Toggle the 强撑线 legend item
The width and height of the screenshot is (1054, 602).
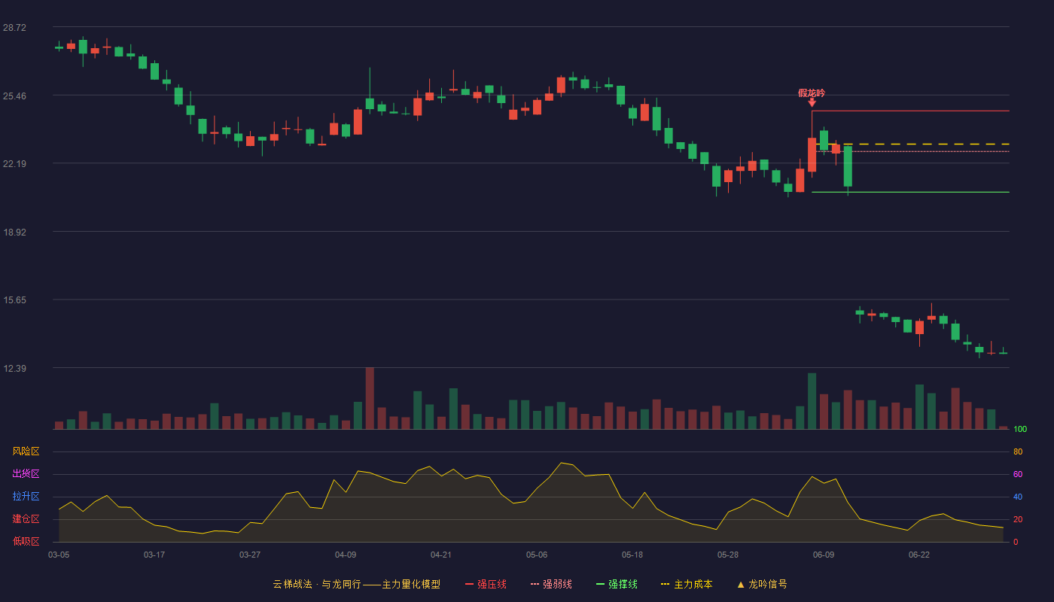pyautogui.click(x=617, y=584)
